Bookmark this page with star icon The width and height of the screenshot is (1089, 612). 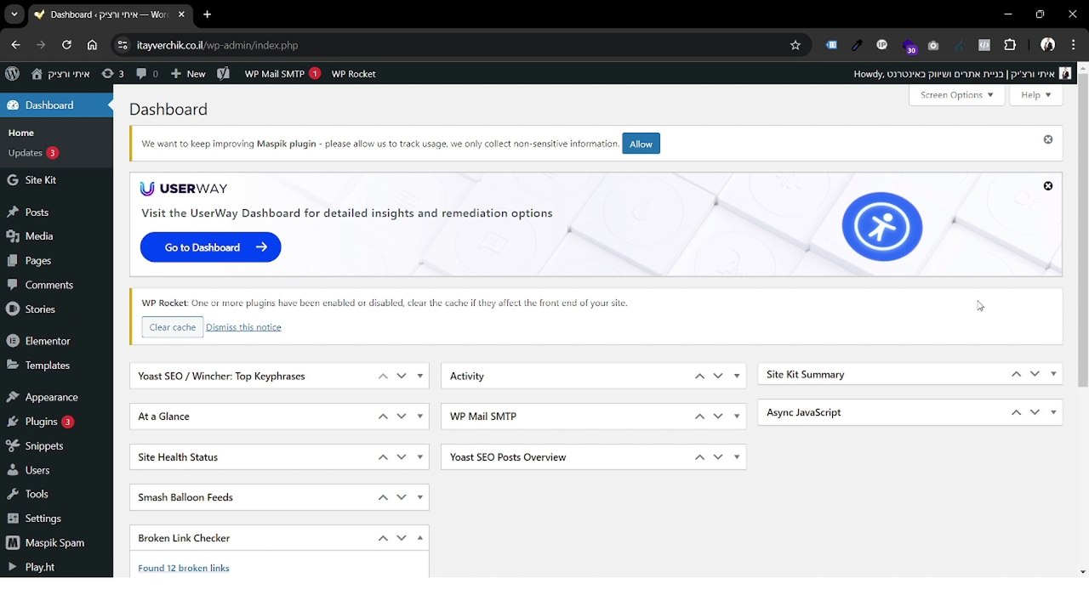pos(795,45)
